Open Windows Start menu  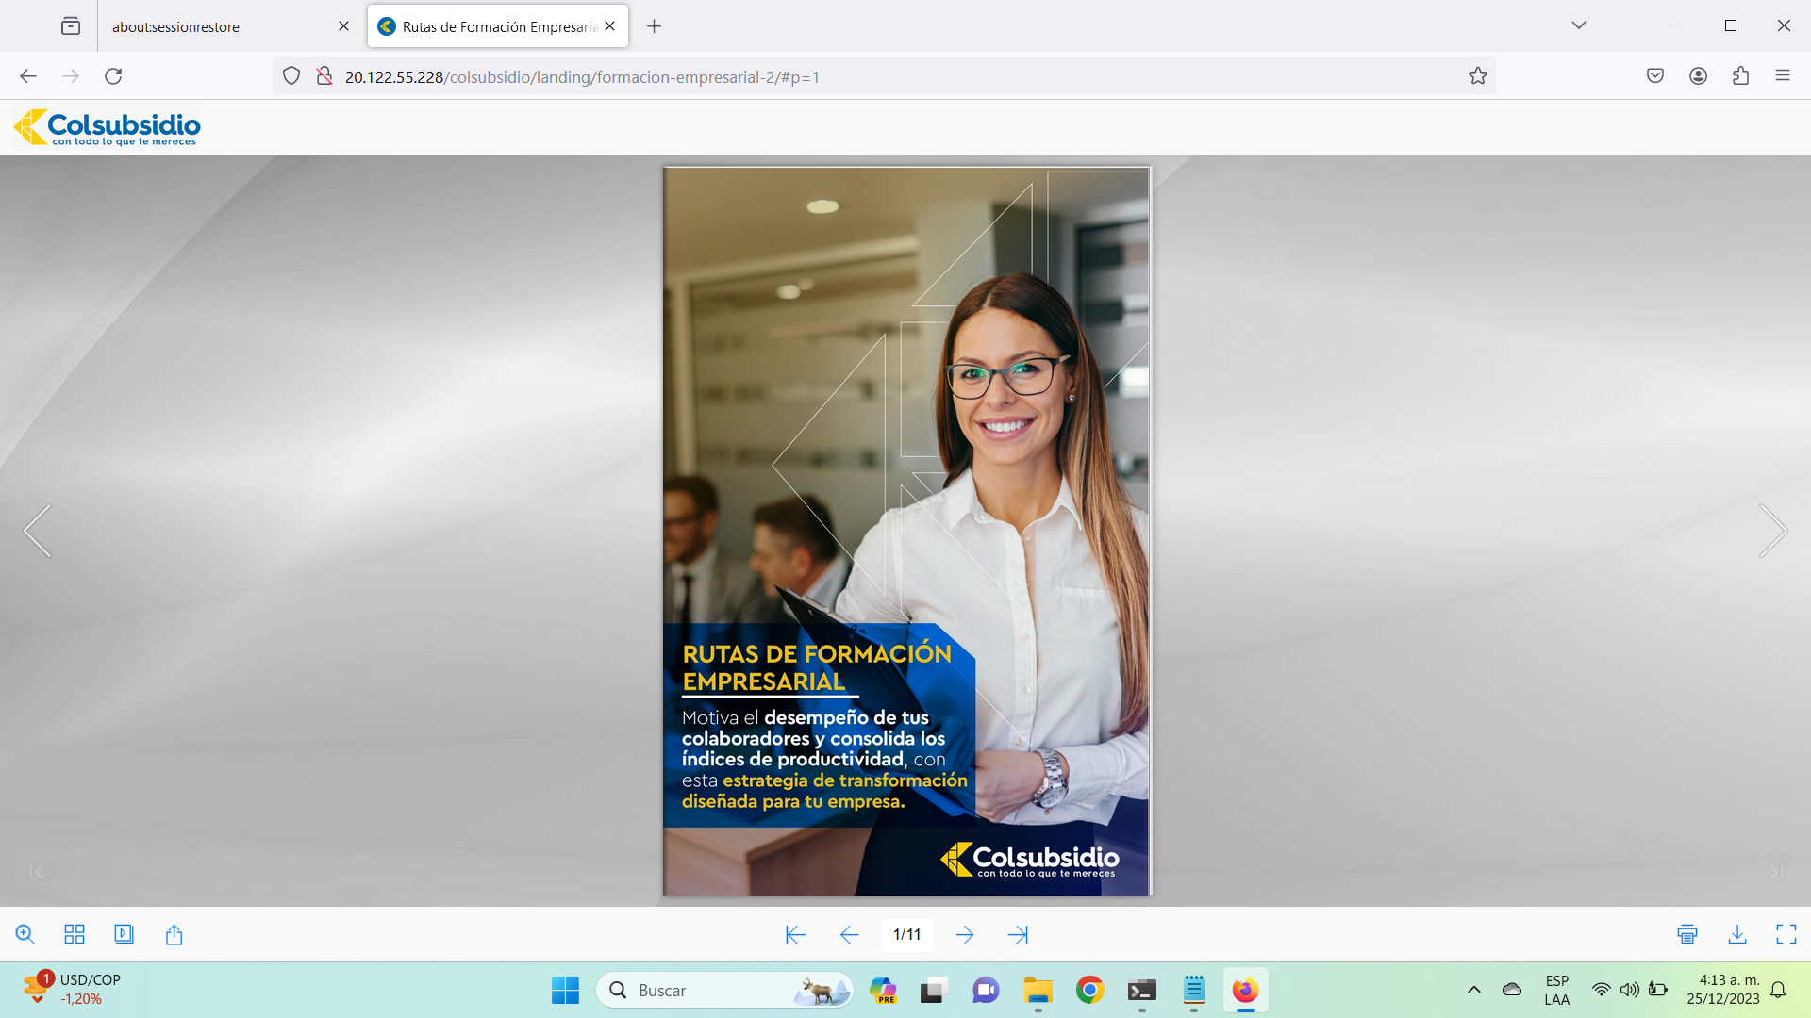[x=565, y=991]
